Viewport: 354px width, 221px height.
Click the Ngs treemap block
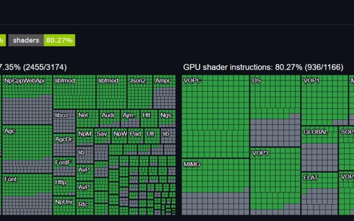167,118
